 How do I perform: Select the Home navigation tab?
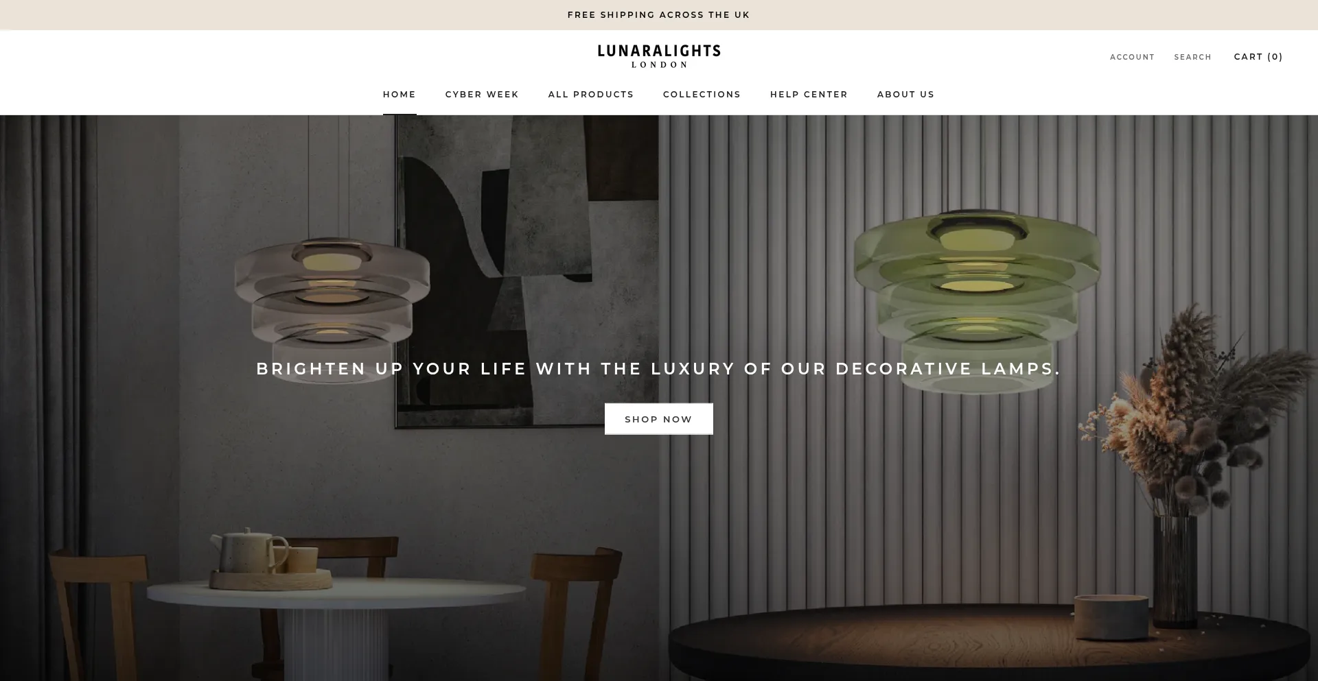pos(400,95)
